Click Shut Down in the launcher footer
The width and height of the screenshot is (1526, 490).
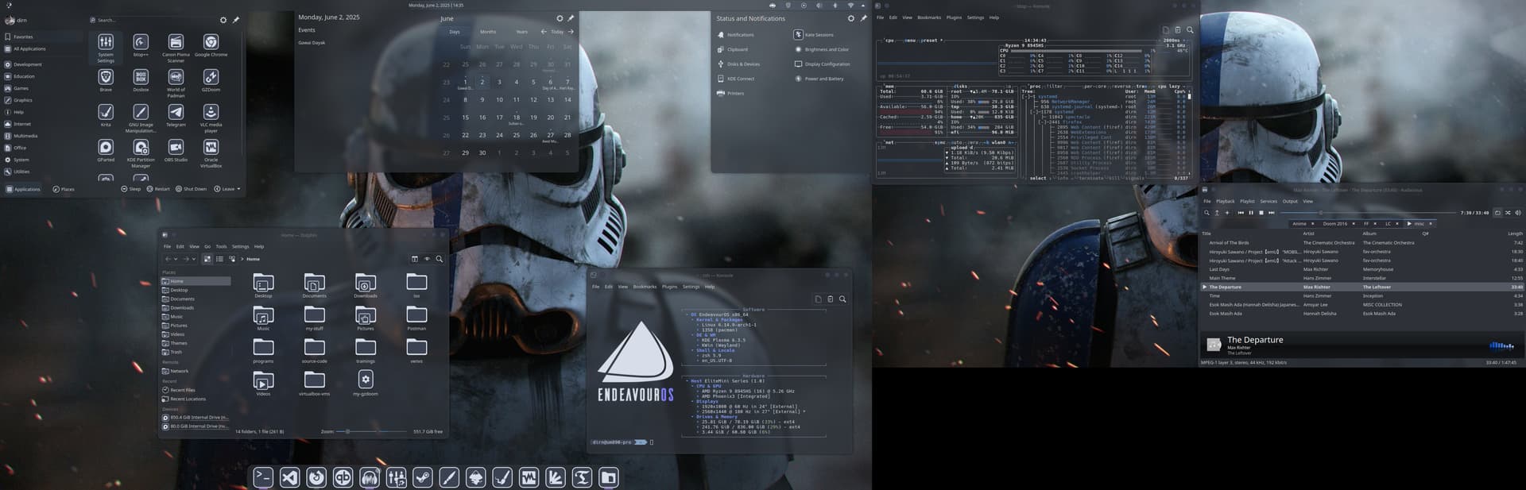pyautogui.click(x=191, y=189)
